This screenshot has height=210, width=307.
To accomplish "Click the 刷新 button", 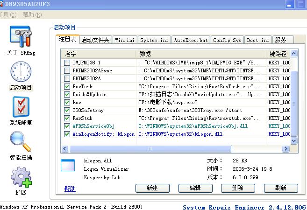I will click(x=281, y=188).
